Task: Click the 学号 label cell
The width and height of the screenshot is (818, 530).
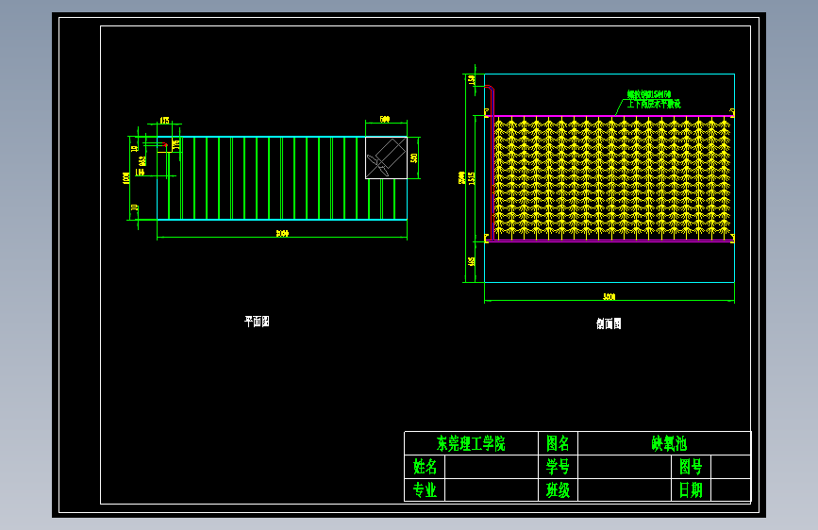Action: click(558, 467)
